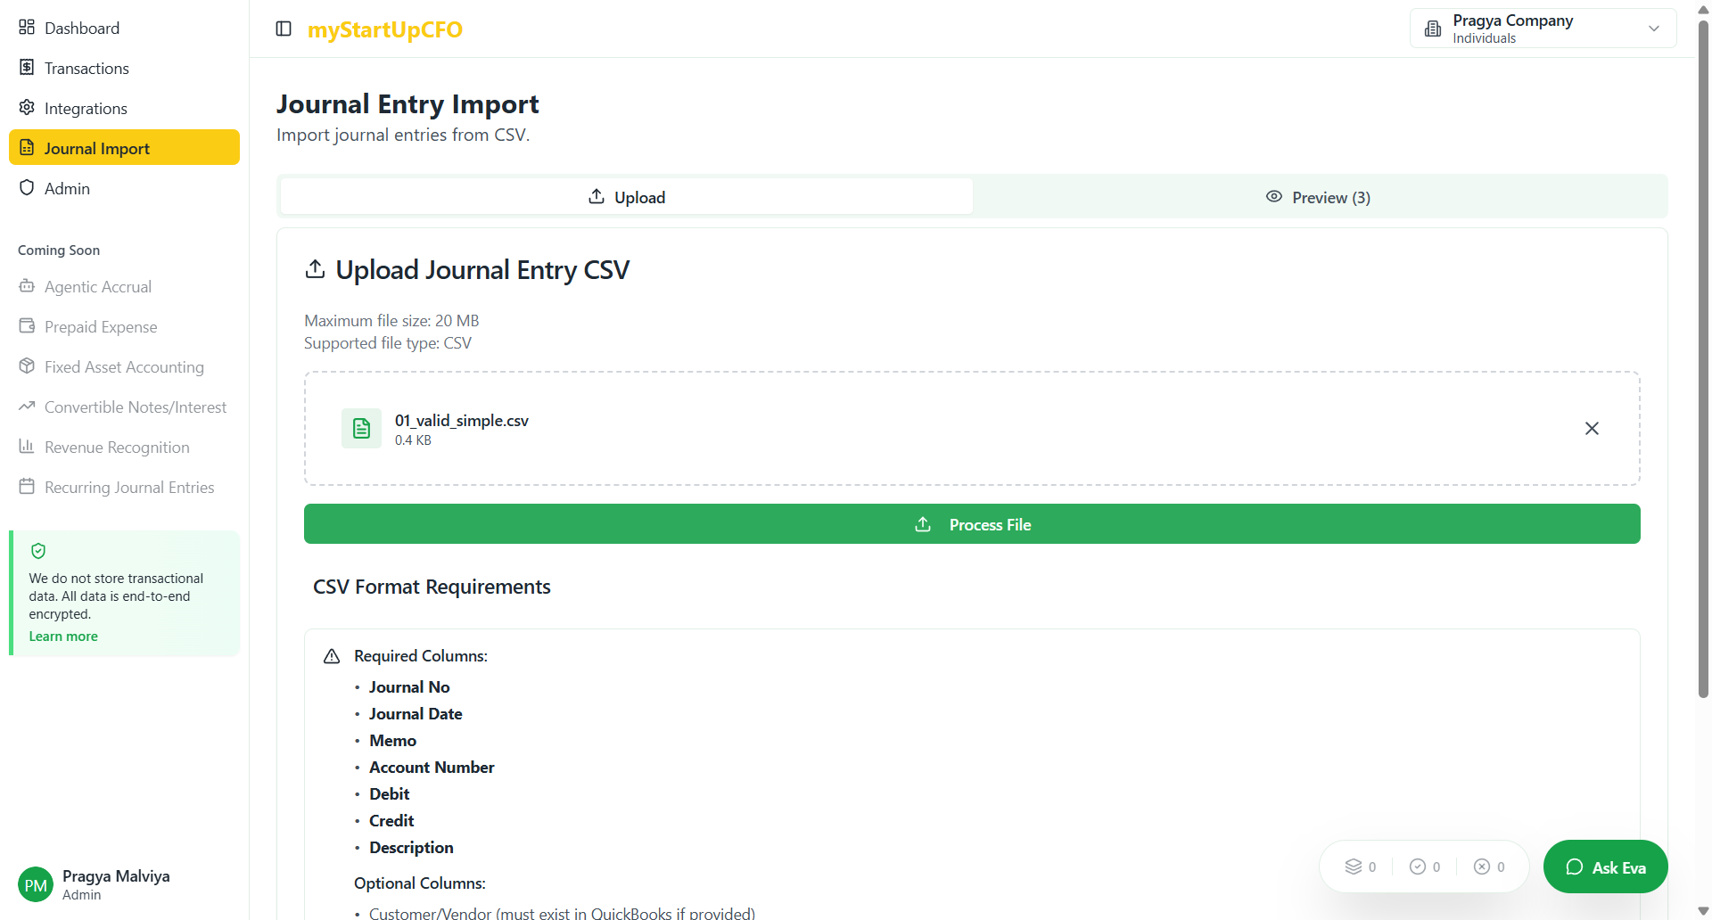This screenshot has height=920, width=1712.
Task: Click the Transactions sidebar icon
Action: 27,68
